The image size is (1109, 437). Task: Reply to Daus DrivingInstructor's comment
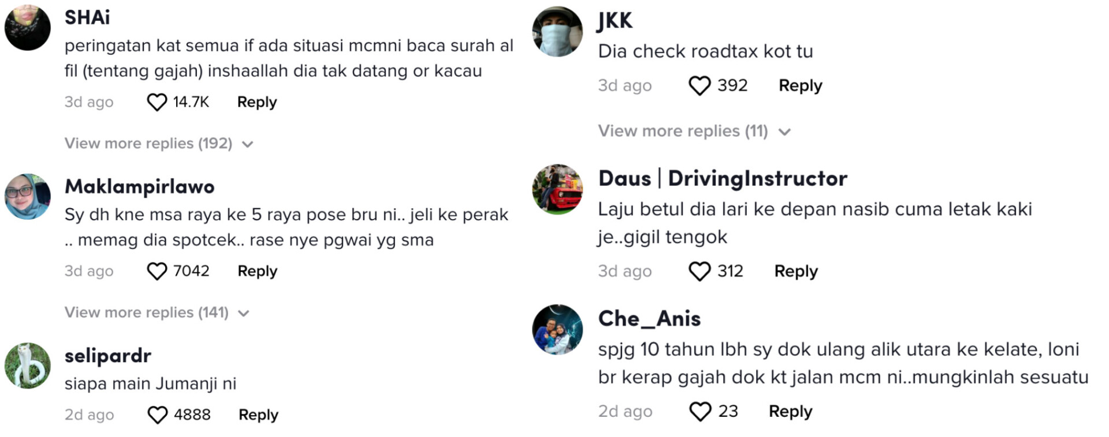[x=796, y=271]
